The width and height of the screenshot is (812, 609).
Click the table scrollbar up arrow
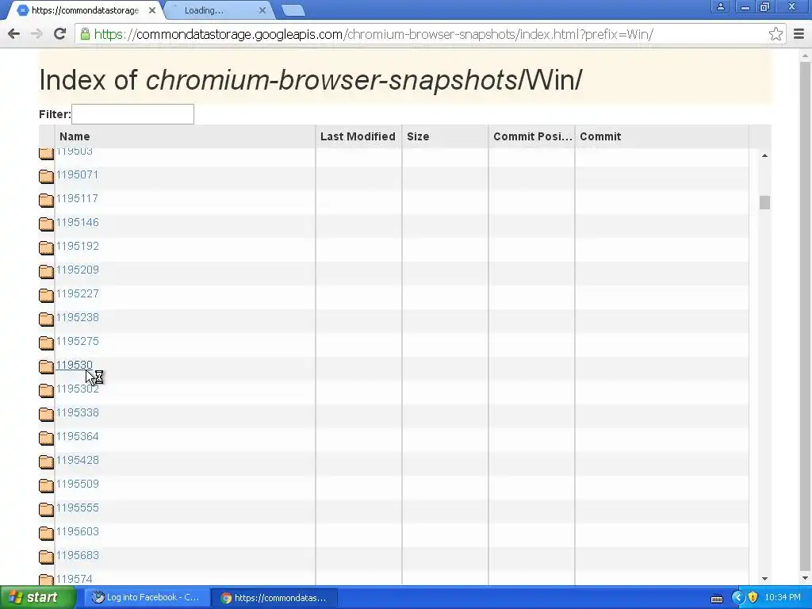[x=764, y=155]
